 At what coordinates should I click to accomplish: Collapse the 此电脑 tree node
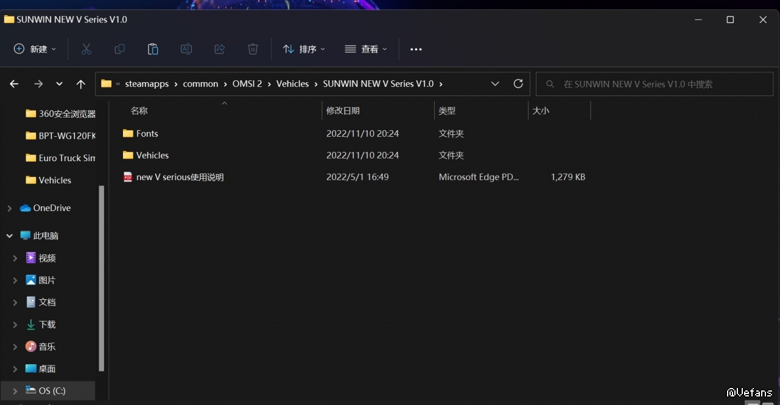(x=10, y=235)
